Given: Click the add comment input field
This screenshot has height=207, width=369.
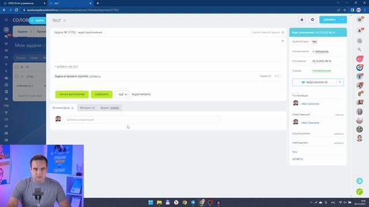Looking at the screenshot, I should [x=142, y=120].
